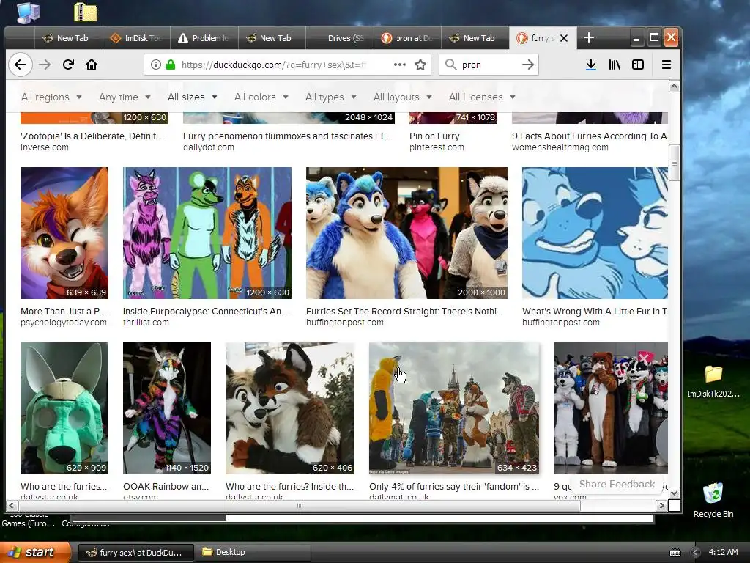Open Inside Furpocalypse thrillist result

(x=206, y=311)
